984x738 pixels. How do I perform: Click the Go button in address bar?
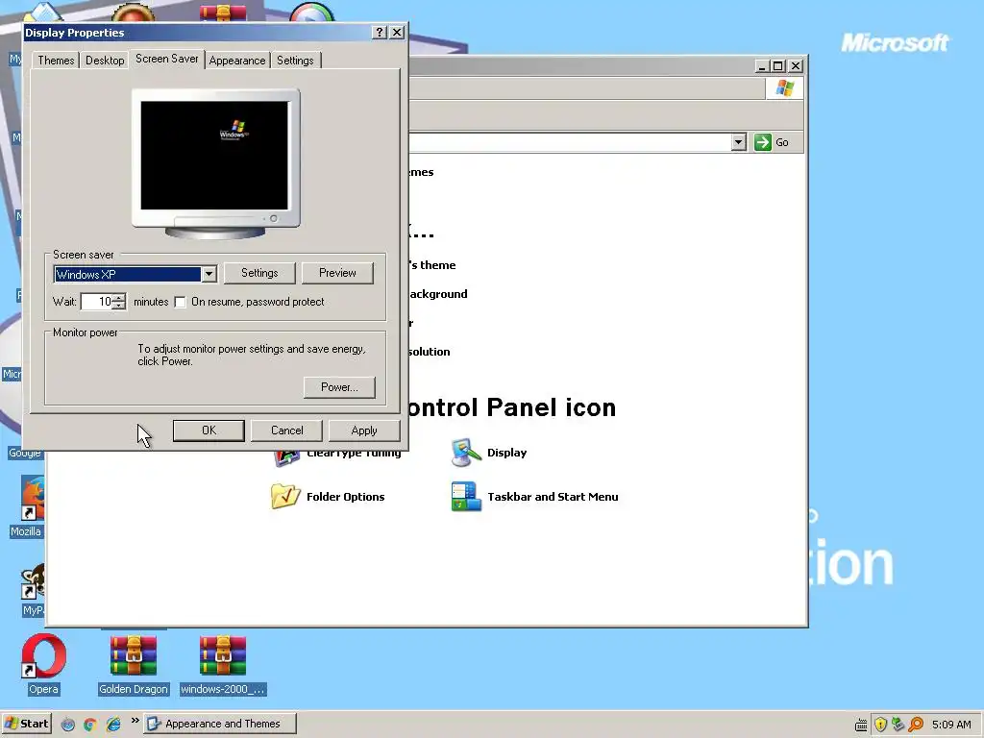click(772, 142)
